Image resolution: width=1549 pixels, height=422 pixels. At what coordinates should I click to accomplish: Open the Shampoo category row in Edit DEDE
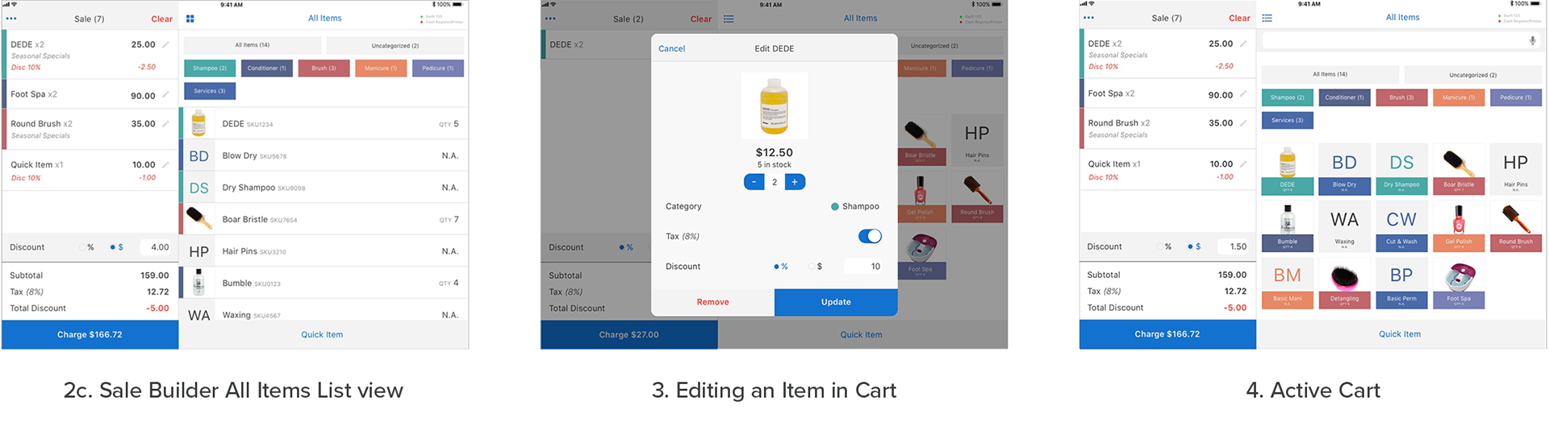[774, 206]
